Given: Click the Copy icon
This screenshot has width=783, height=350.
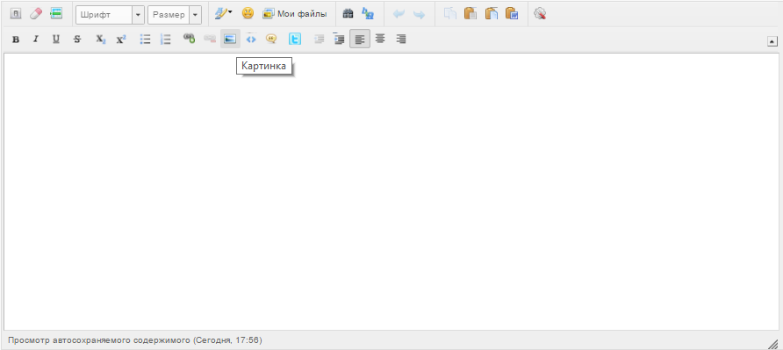Looking at the screenshot, I should click(450, 14).
